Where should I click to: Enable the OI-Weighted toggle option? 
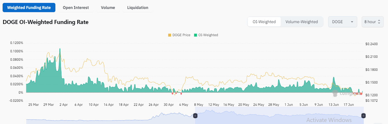(x=264, y=22)
